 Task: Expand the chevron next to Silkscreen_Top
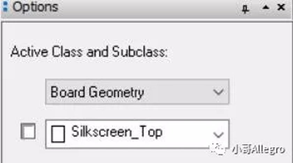coord(218,135)
